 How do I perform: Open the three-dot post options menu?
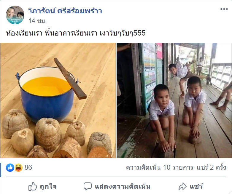click(224, 9)
